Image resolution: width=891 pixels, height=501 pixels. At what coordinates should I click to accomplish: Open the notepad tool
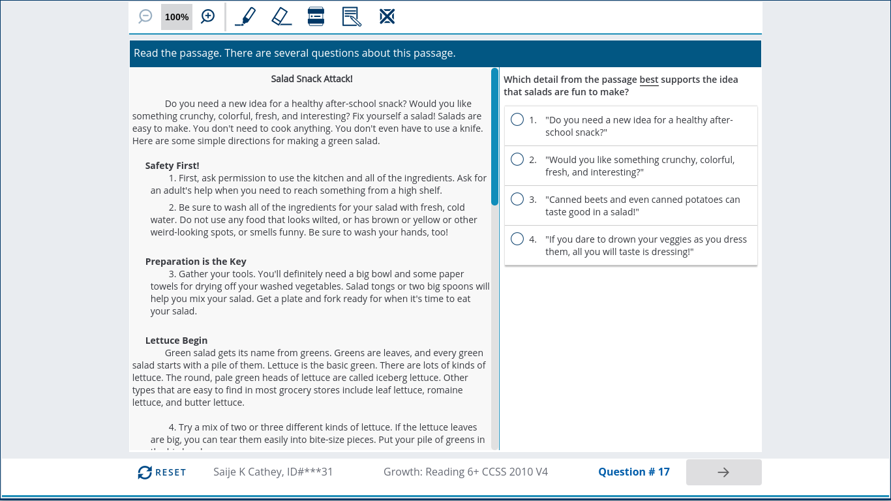pos(352,16)
